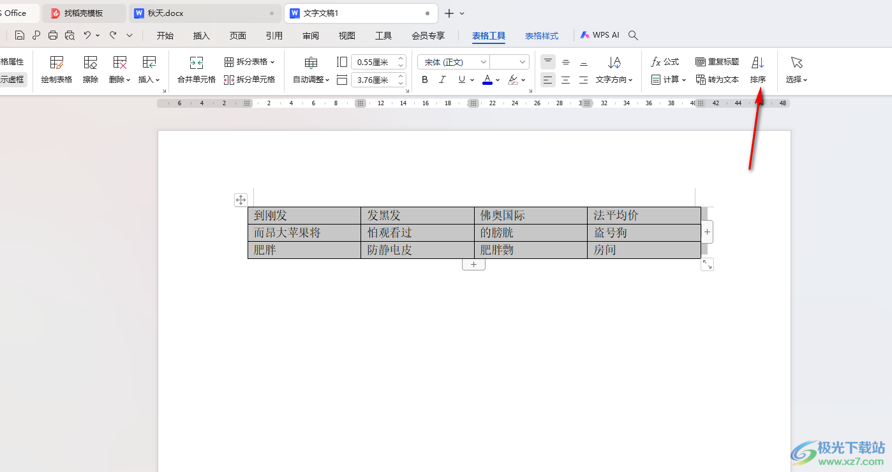Click the table cell containing 防静电皮
Image resolution: width=892 pixels, height=472 pixels.
417,250
